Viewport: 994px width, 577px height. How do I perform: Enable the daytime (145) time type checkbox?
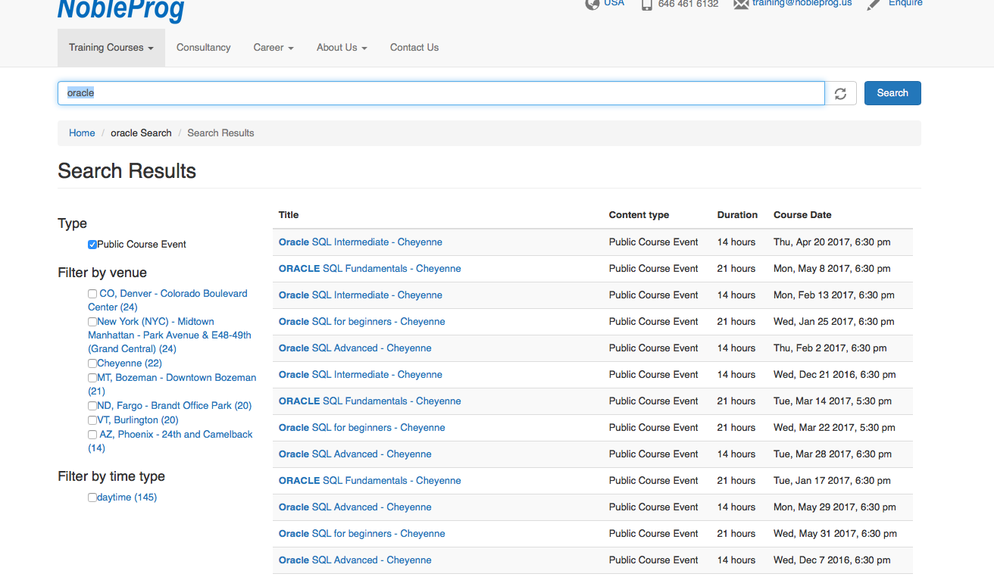point(92,497)
